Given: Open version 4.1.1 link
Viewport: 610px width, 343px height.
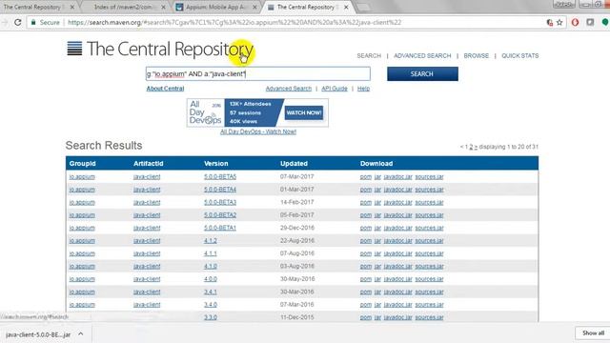Looking at the screenshot, I should click(x=210, y=253).
